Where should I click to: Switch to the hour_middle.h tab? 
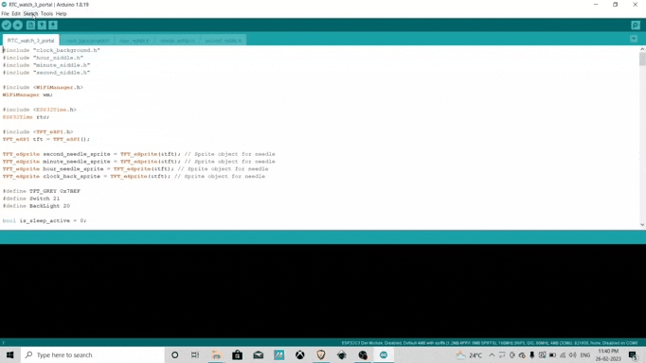[135, 41]
